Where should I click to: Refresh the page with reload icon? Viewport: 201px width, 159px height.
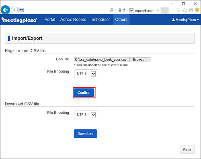[124, 10]
